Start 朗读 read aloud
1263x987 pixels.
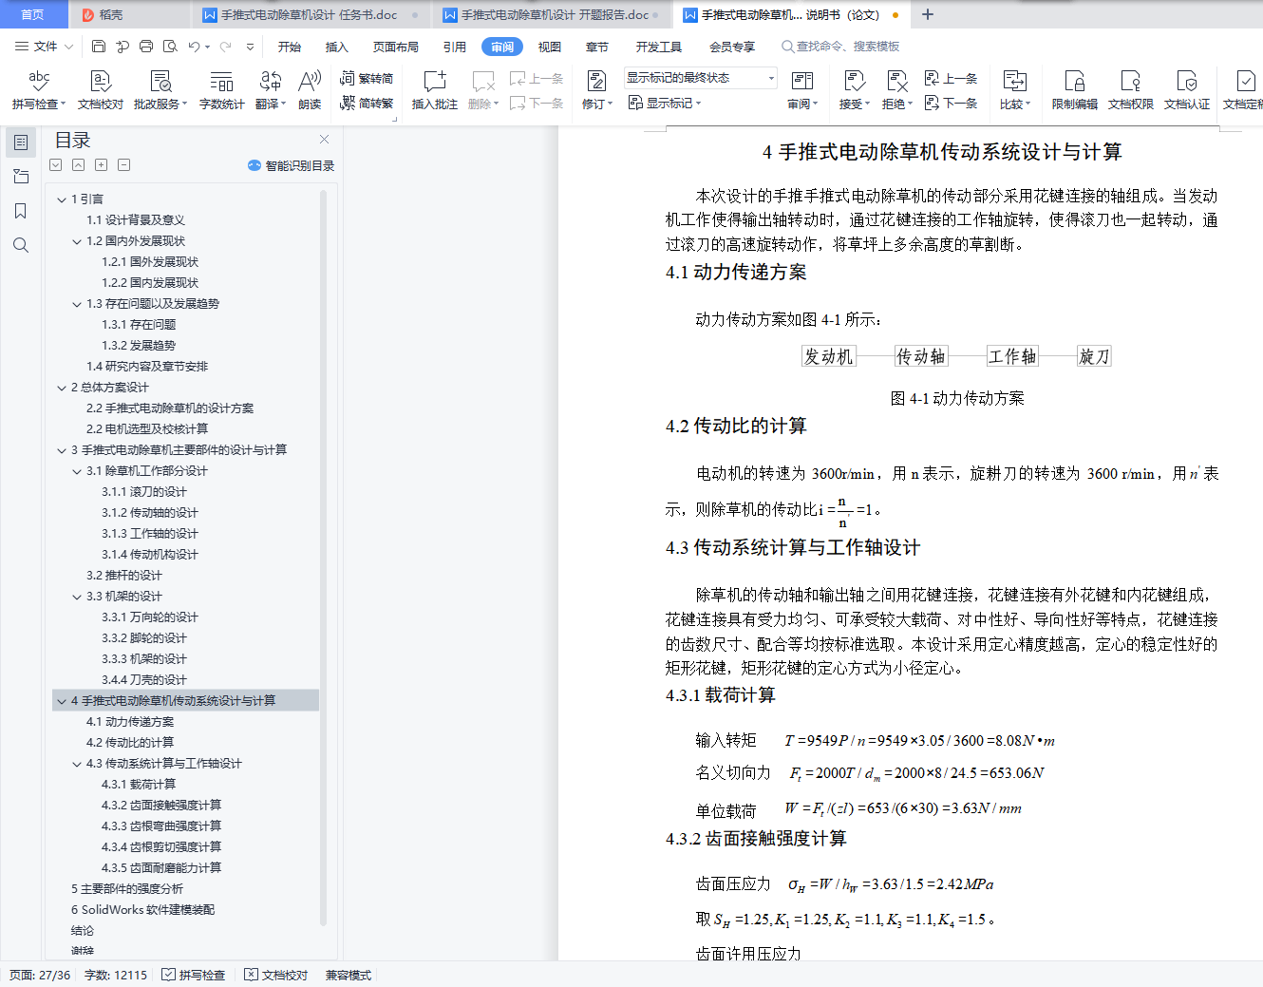pyautogui.click(x=310, y=90)
